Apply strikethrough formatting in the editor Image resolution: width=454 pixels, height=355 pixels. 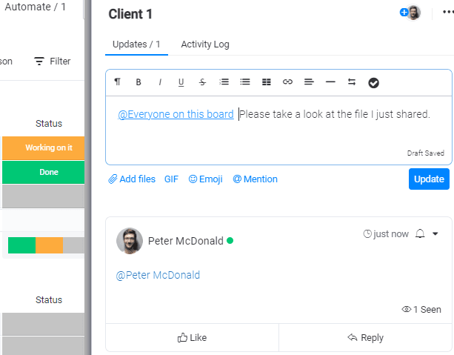tap(202, 82)
